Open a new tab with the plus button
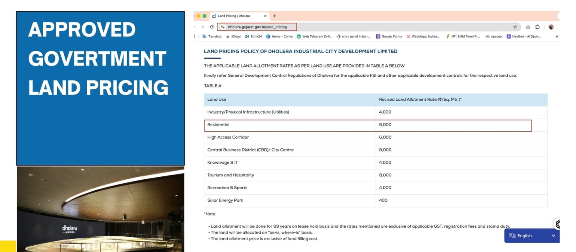Viewport: 576px width, 252px height. (274, 16)
